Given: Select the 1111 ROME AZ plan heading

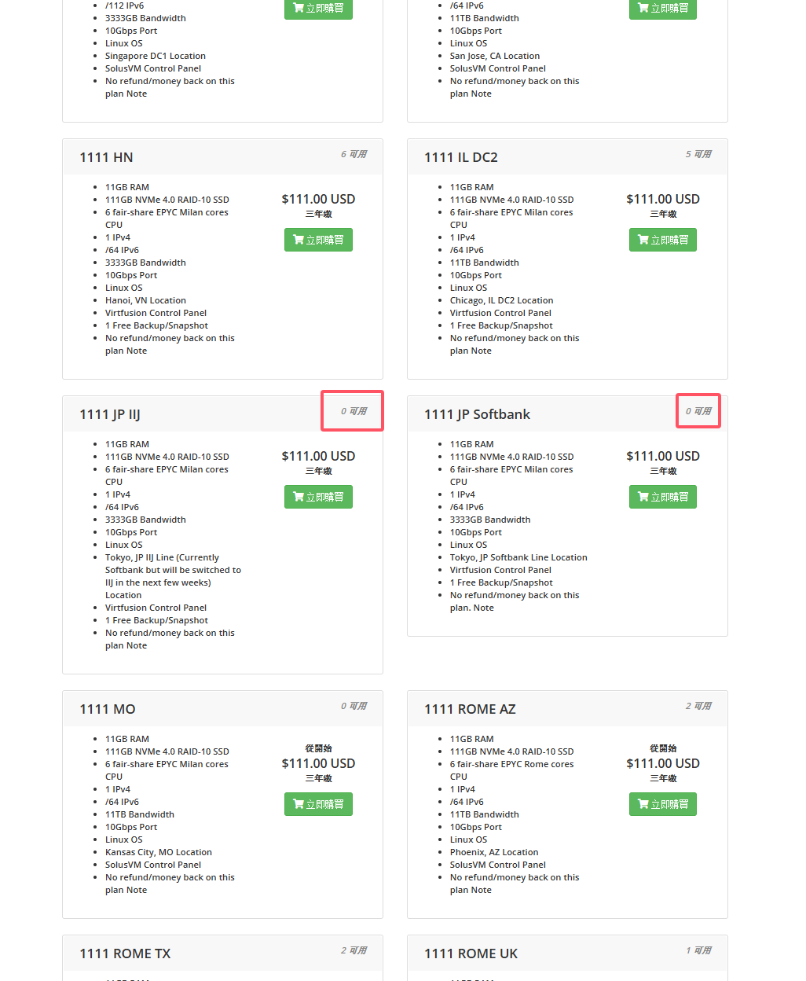Looking at the screenshot, I should (x=470, y=709).
